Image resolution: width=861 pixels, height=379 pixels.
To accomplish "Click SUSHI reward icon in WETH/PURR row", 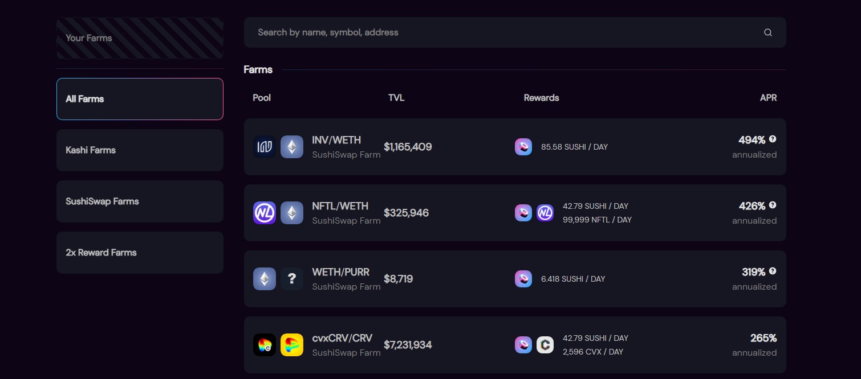I will point(523,279).
